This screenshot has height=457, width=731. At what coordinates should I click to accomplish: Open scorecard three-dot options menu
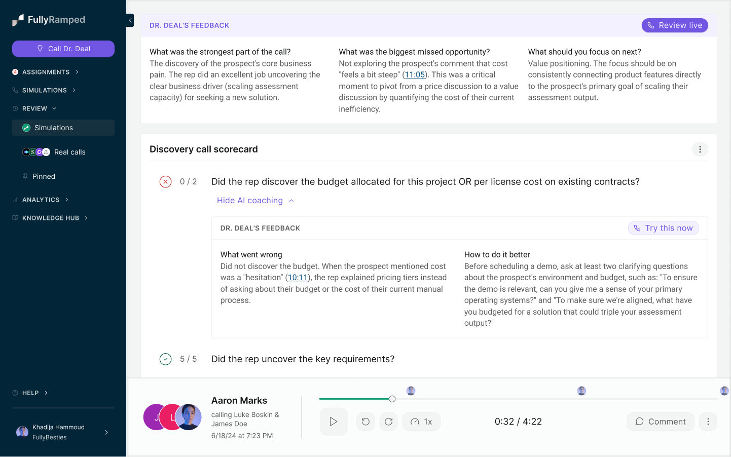[700, 149]
